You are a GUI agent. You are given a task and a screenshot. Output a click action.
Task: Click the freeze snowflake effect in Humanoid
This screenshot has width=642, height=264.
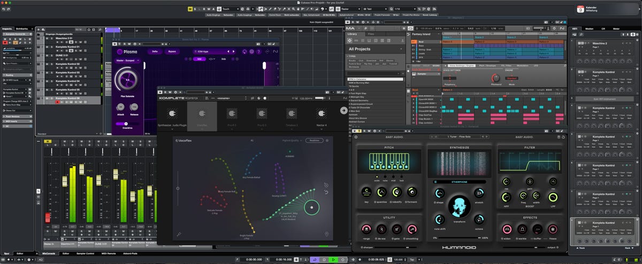point(552,229)
